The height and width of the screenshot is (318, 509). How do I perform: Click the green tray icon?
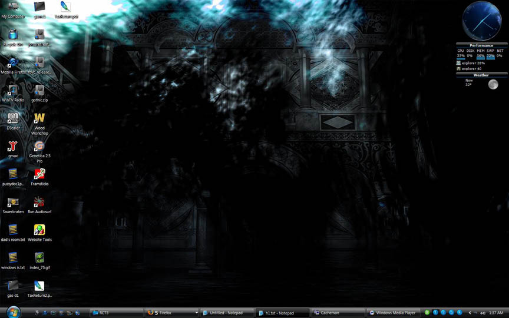coord(427,313)
